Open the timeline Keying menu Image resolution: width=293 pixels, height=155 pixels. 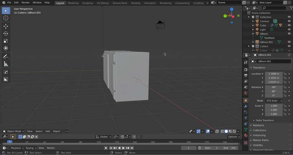pos(31,148)
